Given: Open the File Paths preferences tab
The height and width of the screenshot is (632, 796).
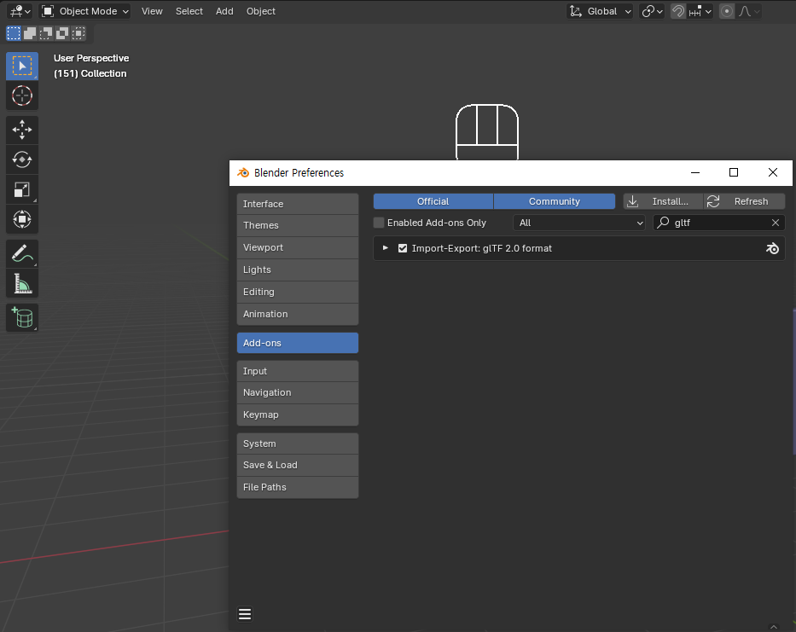Looking at the screenshot, I should 298,487.
